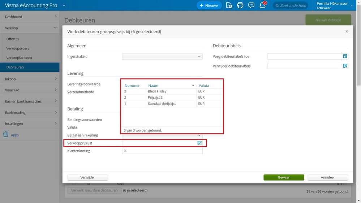Expand the Visma eAccounting Pro app switcher chevron
The width and height of the screenshot is (361, 203).
64,5
